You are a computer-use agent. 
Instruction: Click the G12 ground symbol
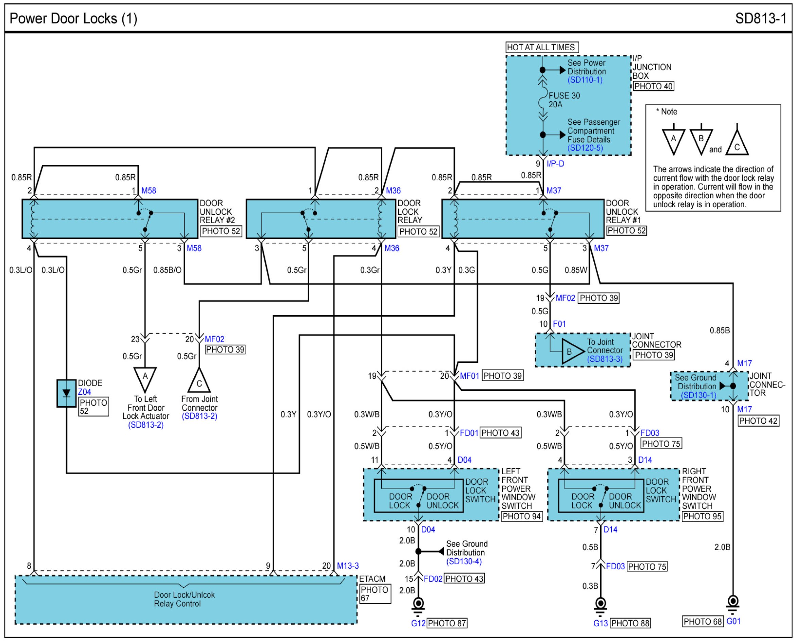tap(418, 604)
